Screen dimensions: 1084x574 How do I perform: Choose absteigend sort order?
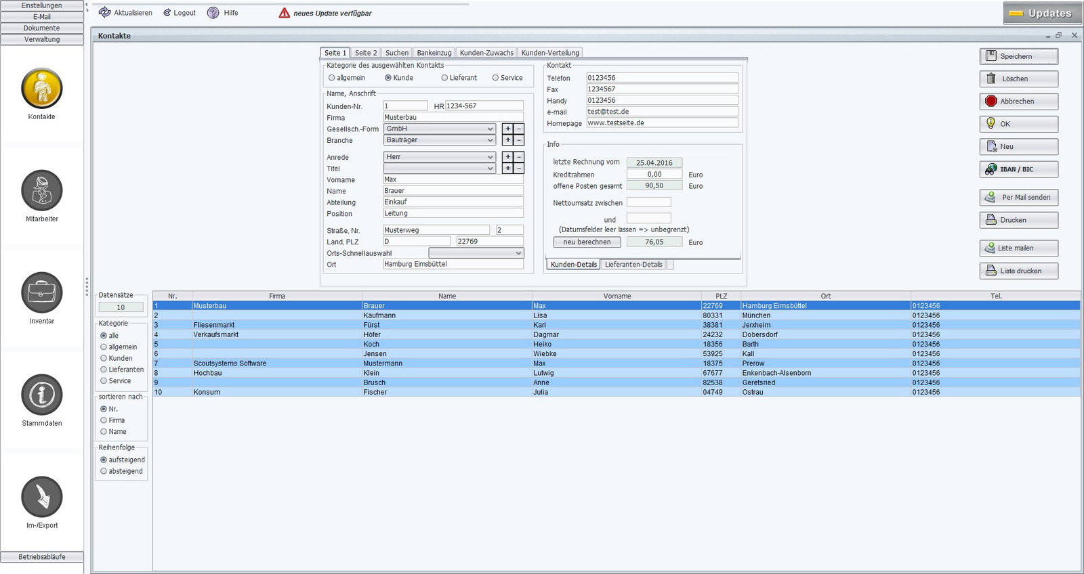pyautogui.click(x=104, y=471)
